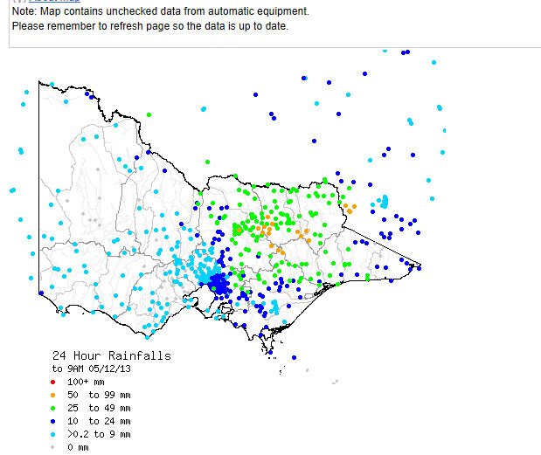Click the '>0.2 to 9 mm' legend label

click(99, 434)
